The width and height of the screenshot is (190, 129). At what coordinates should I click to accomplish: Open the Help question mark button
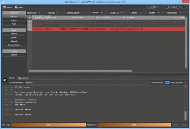click(19, 7)
